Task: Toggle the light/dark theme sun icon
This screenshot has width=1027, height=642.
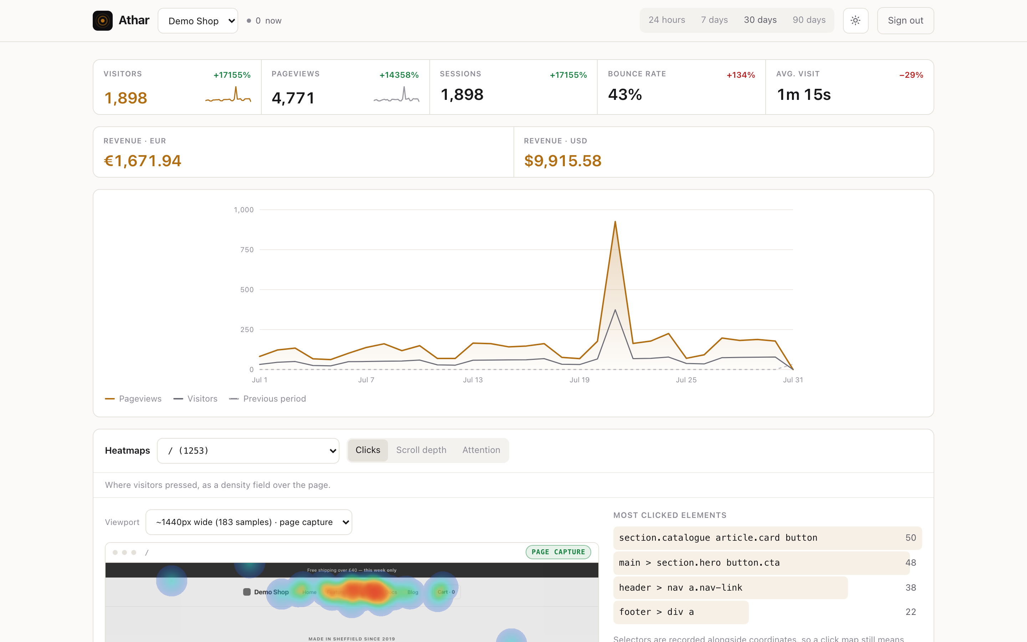Action: pos(855,20)
